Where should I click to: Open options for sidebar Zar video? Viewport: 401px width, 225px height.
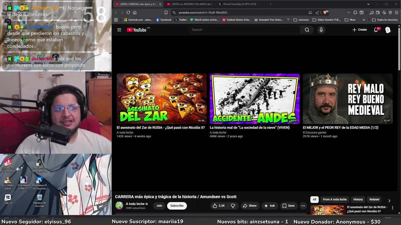pyautogui.click(x=393, y=208)
